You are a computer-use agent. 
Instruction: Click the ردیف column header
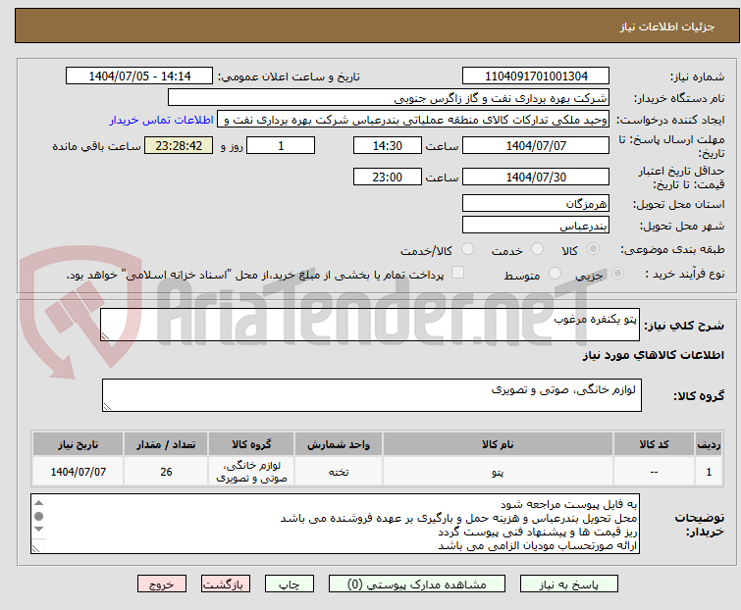709,444
